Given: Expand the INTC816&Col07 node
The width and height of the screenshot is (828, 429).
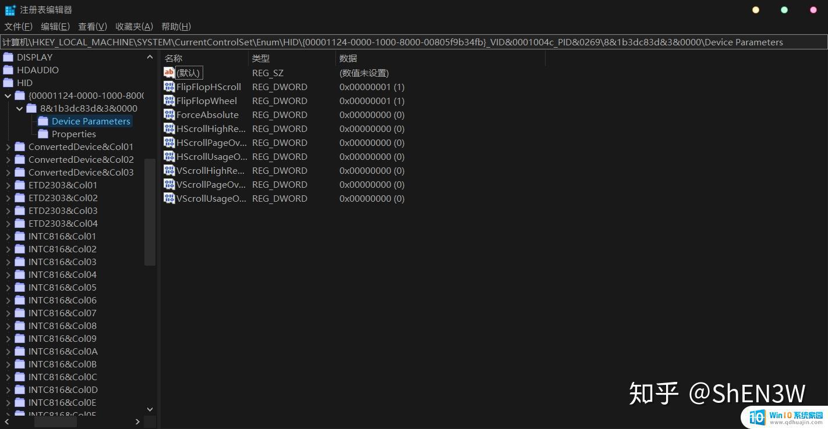Looking at the screenshot, I should 8,313.
